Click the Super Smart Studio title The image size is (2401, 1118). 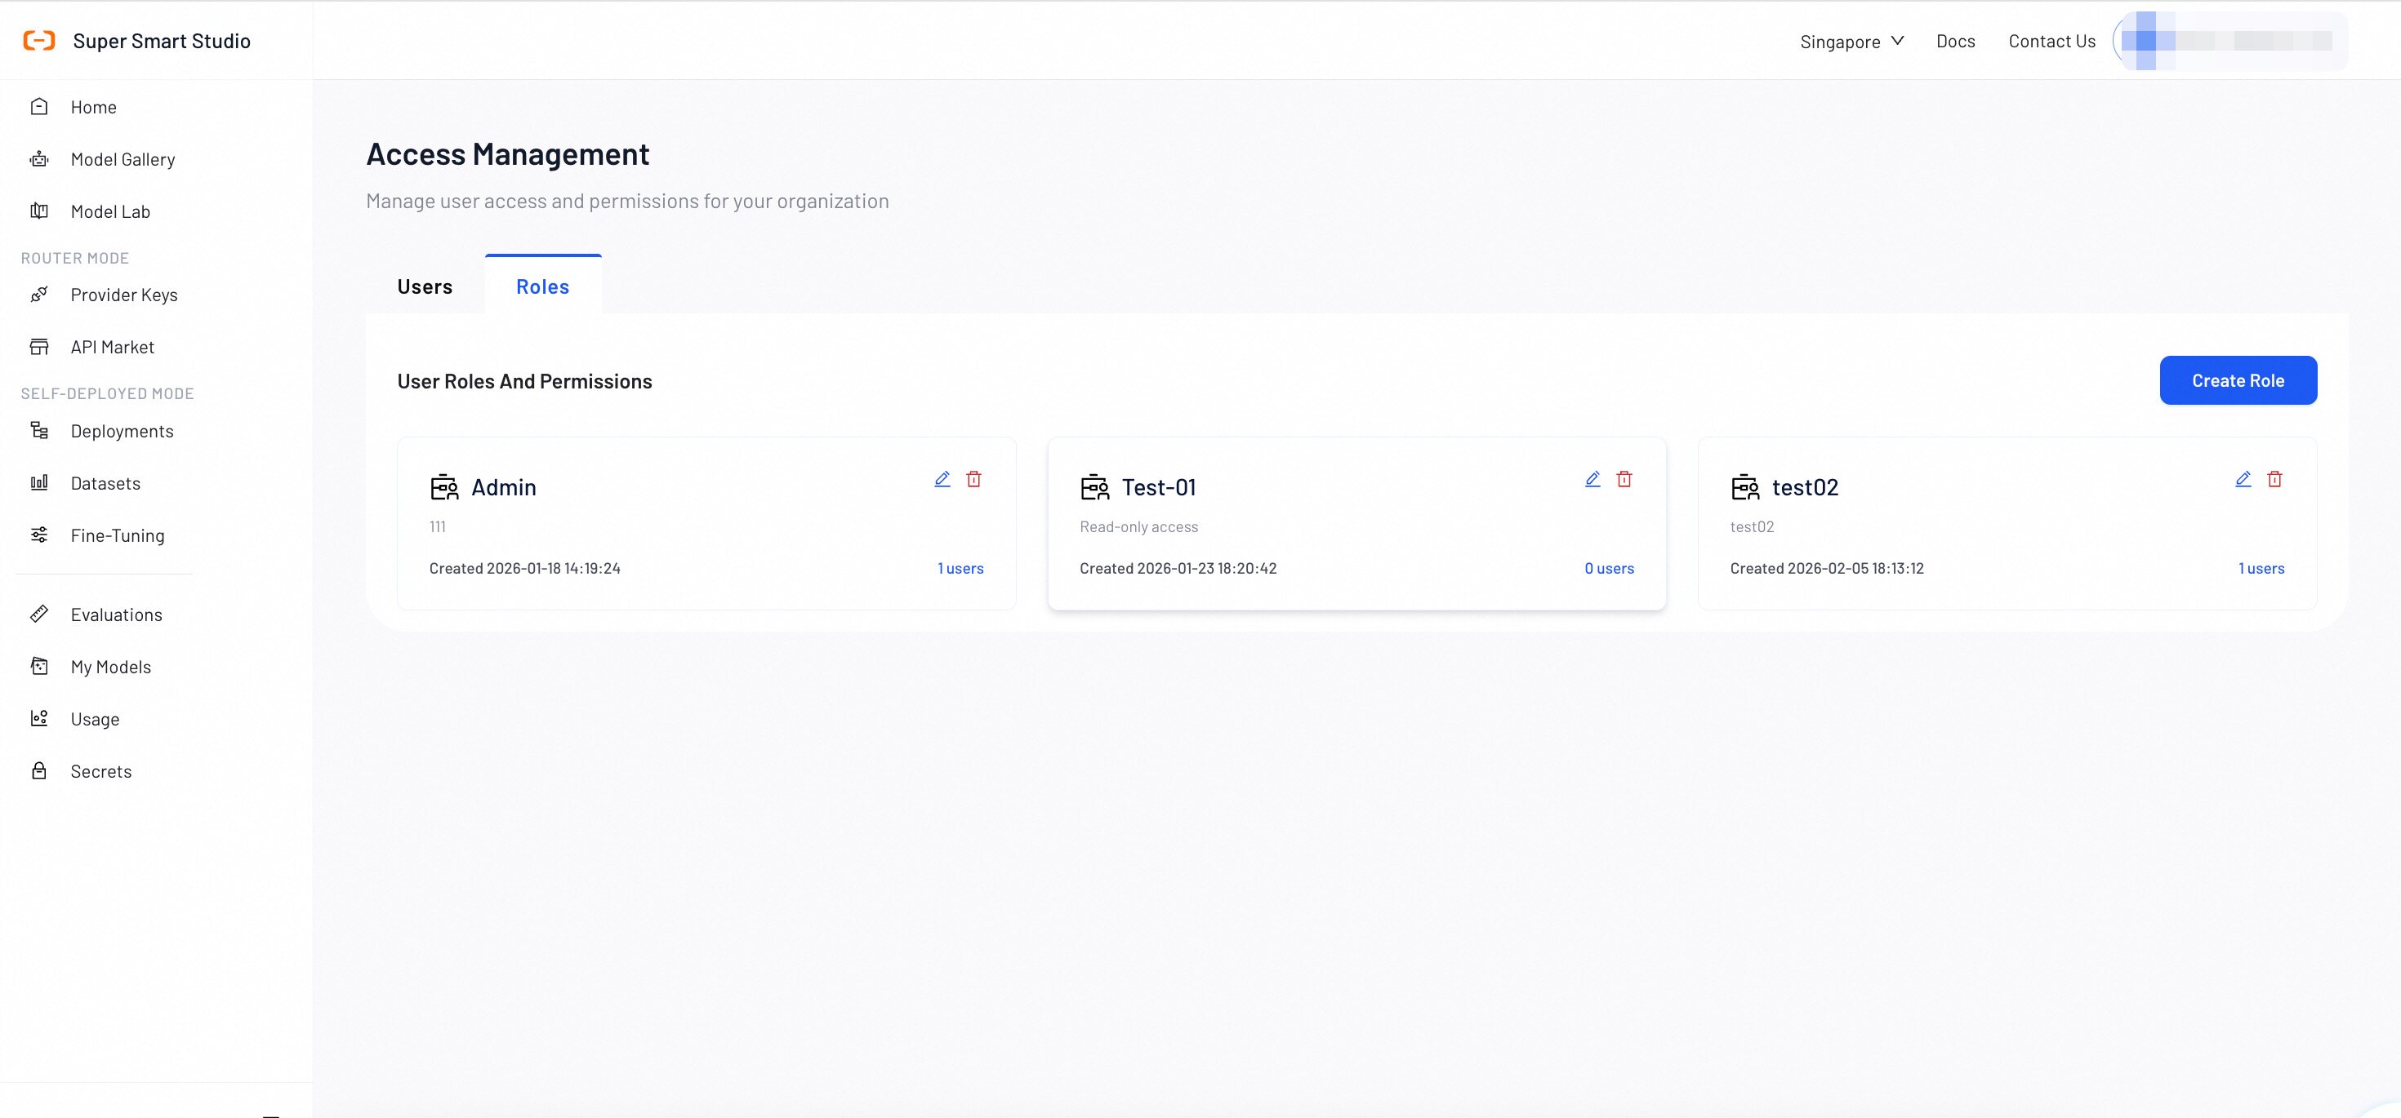click(163, 41)
